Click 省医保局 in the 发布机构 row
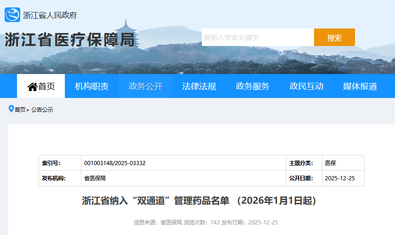395x235 pixels. [95, 178]
